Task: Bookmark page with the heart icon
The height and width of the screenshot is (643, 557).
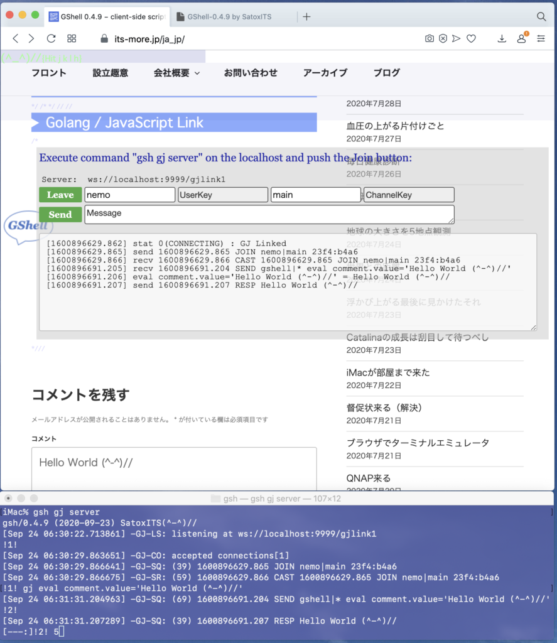Action: click(471, 38)
